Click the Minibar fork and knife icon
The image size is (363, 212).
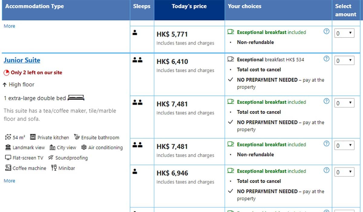(x=54, y=168)
